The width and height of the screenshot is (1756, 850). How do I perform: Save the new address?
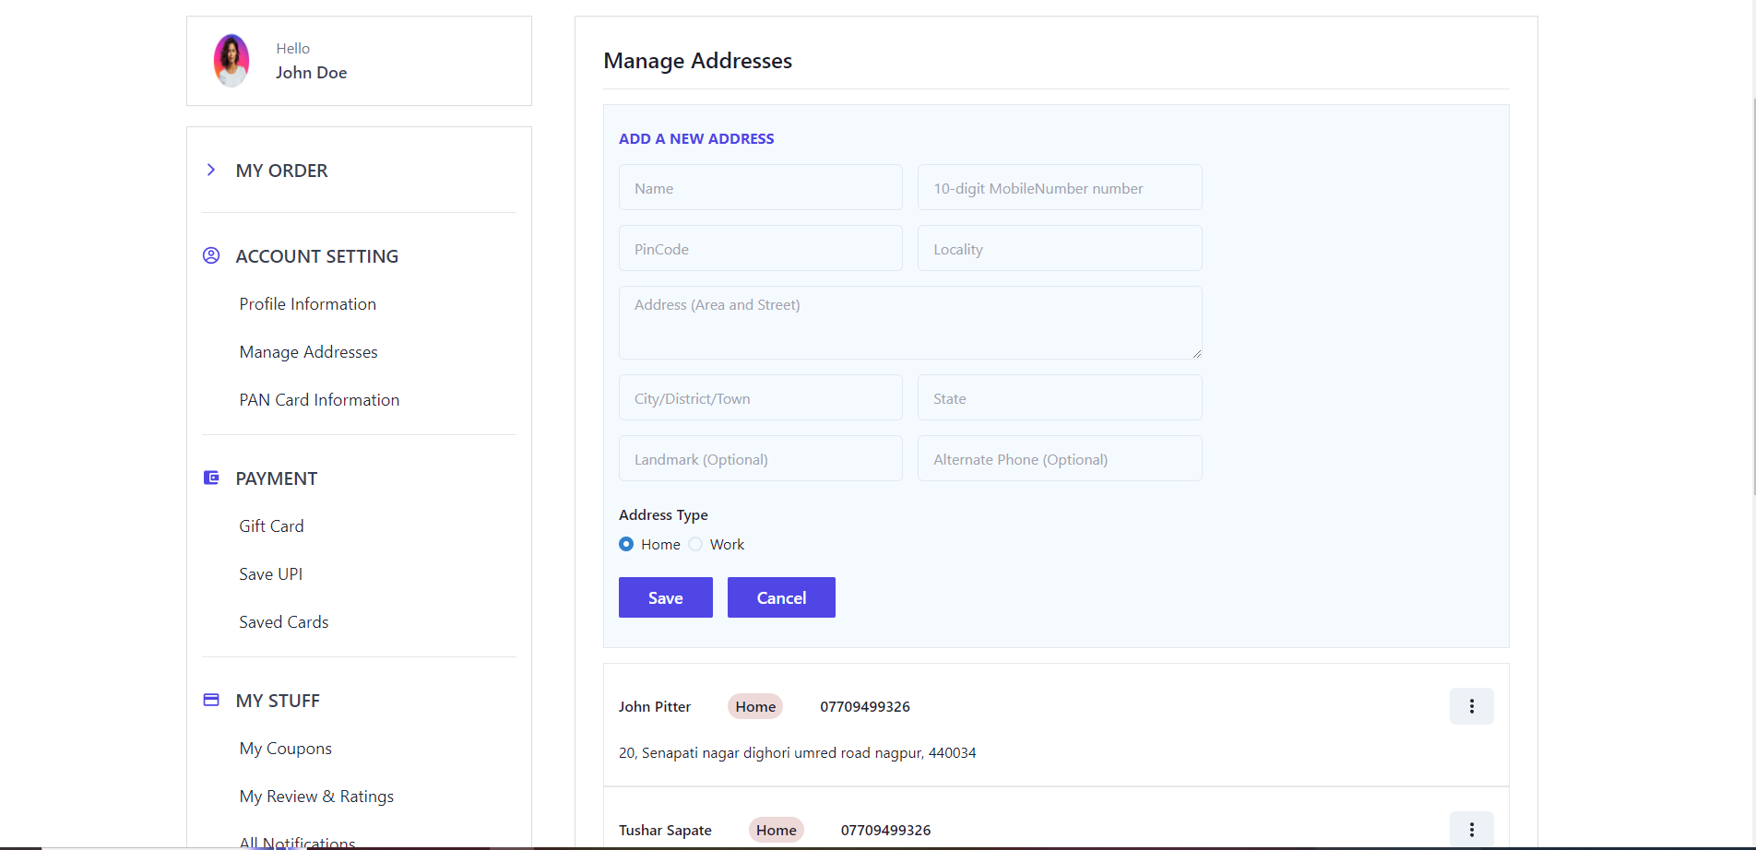[x=665, y=597]
